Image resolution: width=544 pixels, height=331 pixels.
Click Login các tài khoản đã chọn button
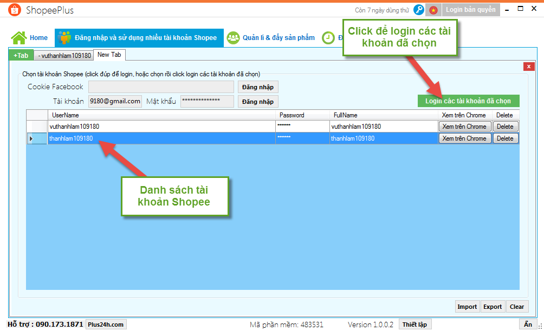(x=468, y=101)
